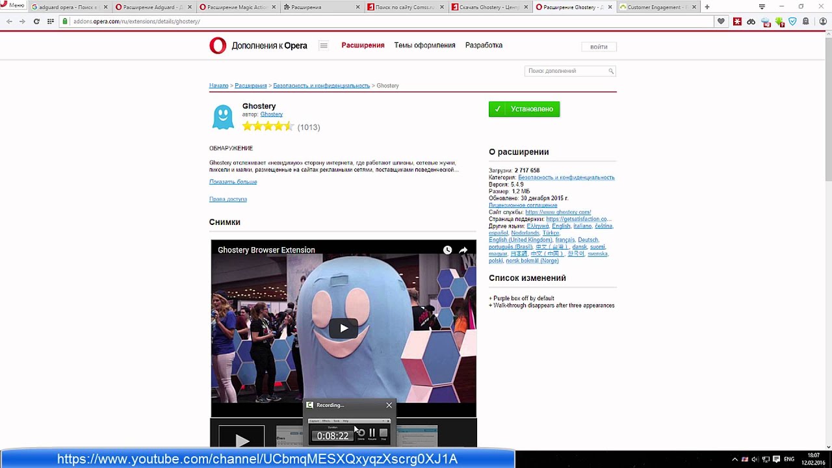Switch to the 'Расширение Adguard' tab
Screen dimensions: 832x468
(153, 7)
